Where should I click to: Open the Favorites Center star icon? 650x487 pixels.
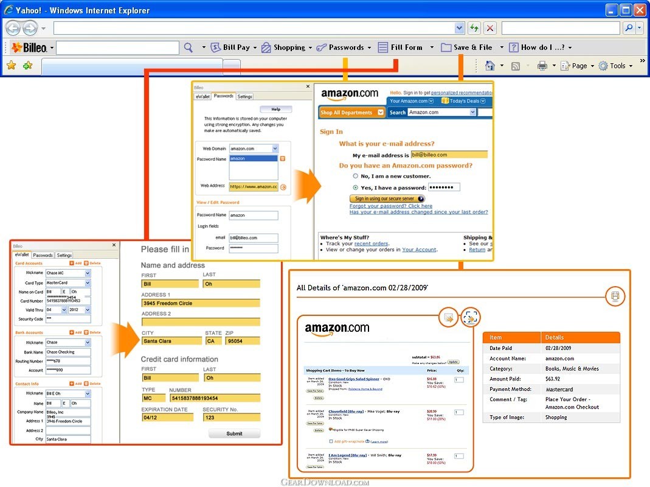click(x=11, y=65)
